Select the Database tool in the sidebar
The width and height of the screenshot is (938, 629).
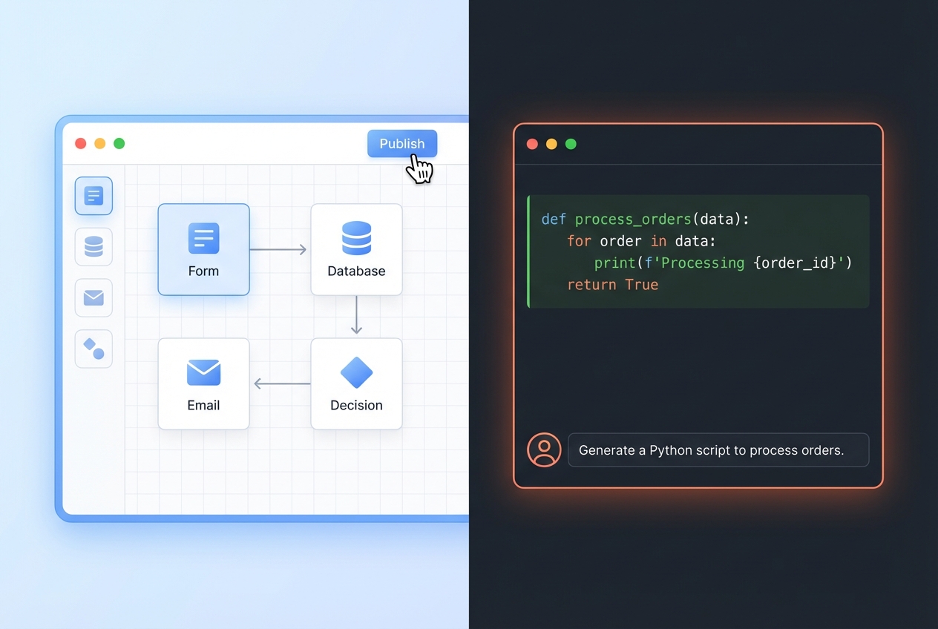pos(94,246)
